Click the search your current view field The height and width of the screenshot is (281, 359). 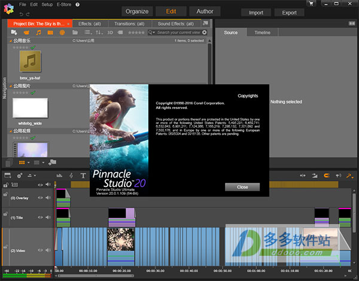(178, 32)
